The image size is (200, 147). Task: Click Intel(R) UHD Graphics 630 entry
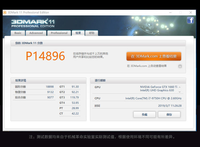[157, 90]
